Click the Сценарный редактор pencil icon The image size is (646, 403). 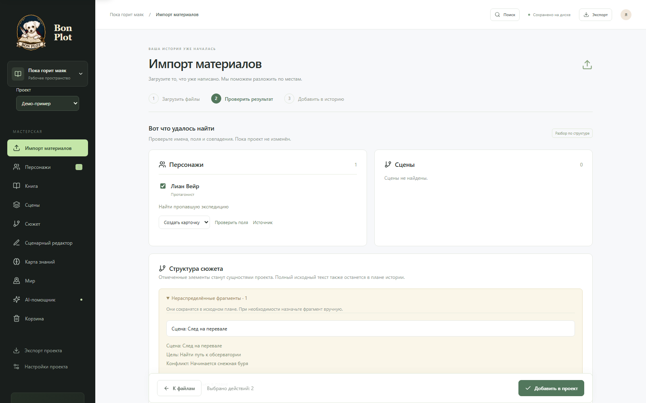coord(17,243)
